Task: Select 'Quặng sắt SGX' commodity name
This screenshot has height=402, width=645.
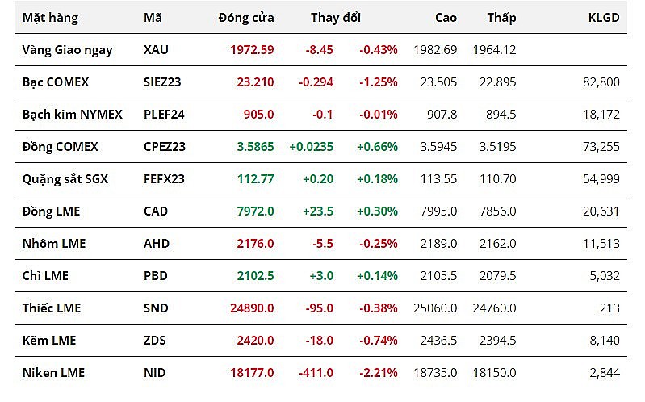Action: coord(65,179)
